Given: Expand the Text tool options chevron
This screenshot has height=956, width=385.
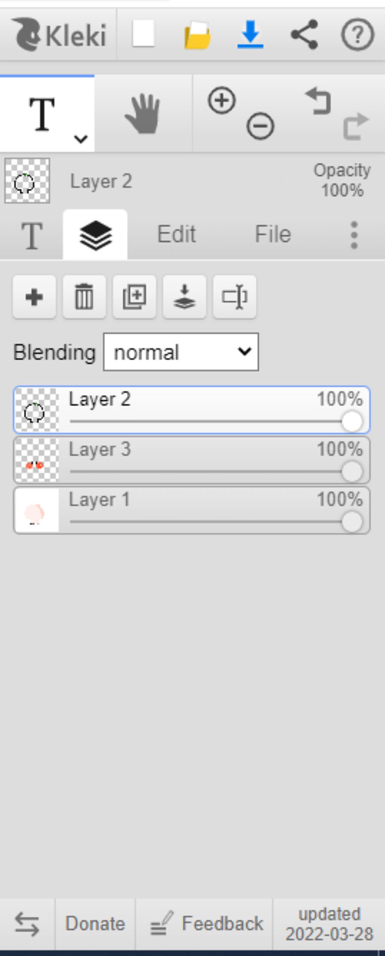Looking at the screenshot, I should tap(81, 139).
